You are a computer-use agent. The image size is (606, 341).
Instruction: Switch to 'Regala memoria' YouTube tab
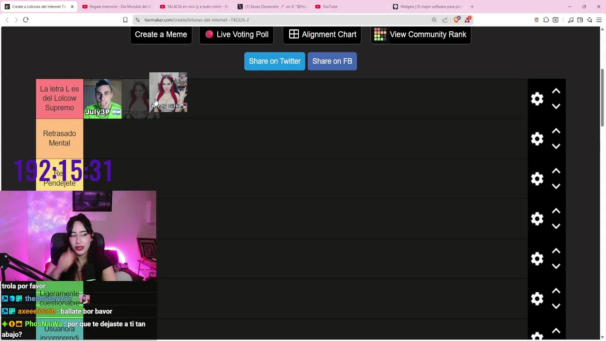point(116,7)
